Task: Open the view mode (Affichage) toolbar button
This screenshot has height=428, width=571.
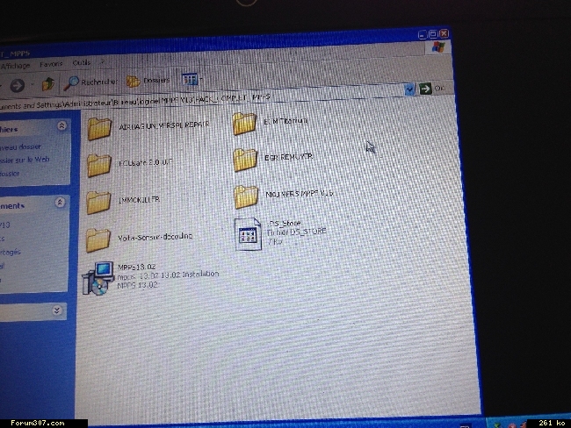Action: (192, 79)
